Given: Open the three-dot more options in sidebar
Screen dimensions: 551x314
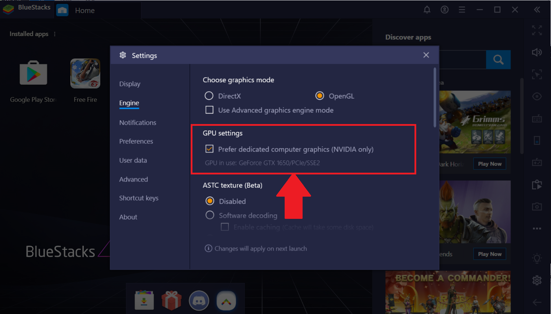Looking at the screenshot, I should [x=537, y=229].
